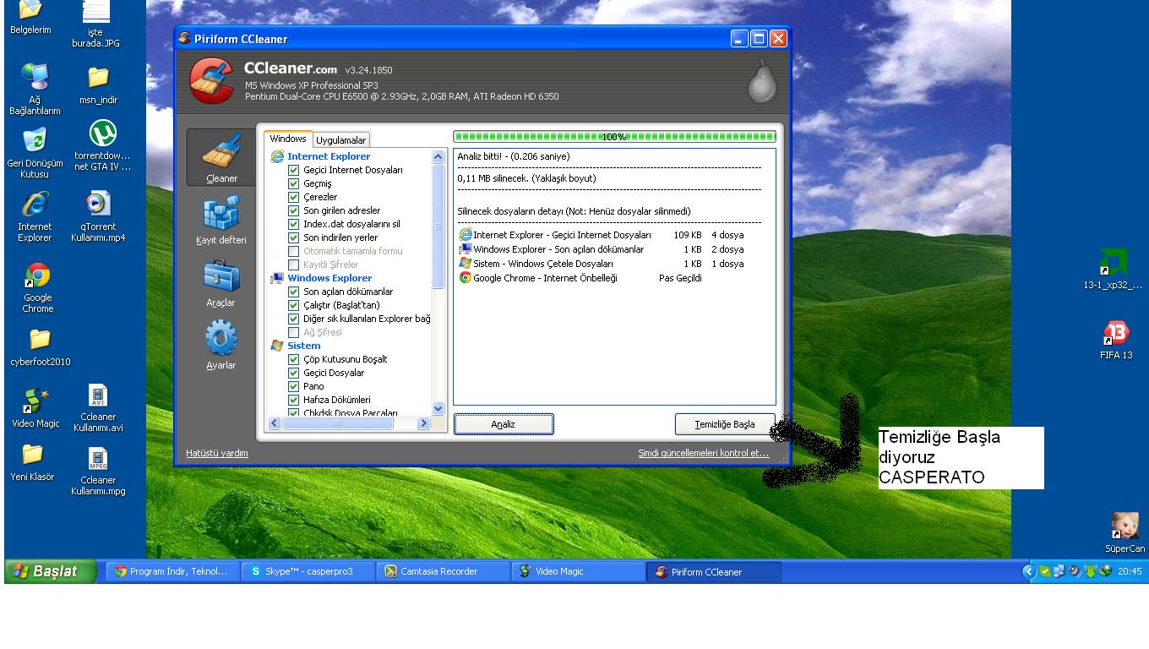This screenshot has height=649, width=1149.
Task: Open the Araçlar toolbox section
Action: pos(221,277)
